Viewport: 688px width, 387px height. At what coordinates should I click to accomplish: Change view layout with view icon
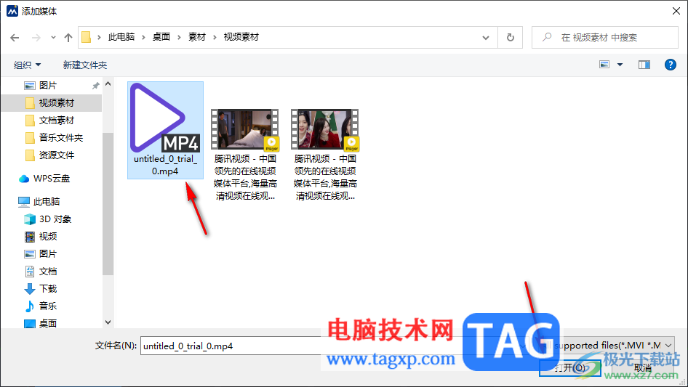tap(604, 65)
